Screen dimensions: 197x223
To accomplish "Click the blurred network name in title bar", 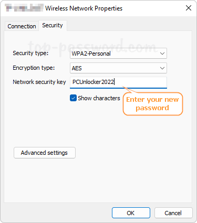I will [24, 8].
